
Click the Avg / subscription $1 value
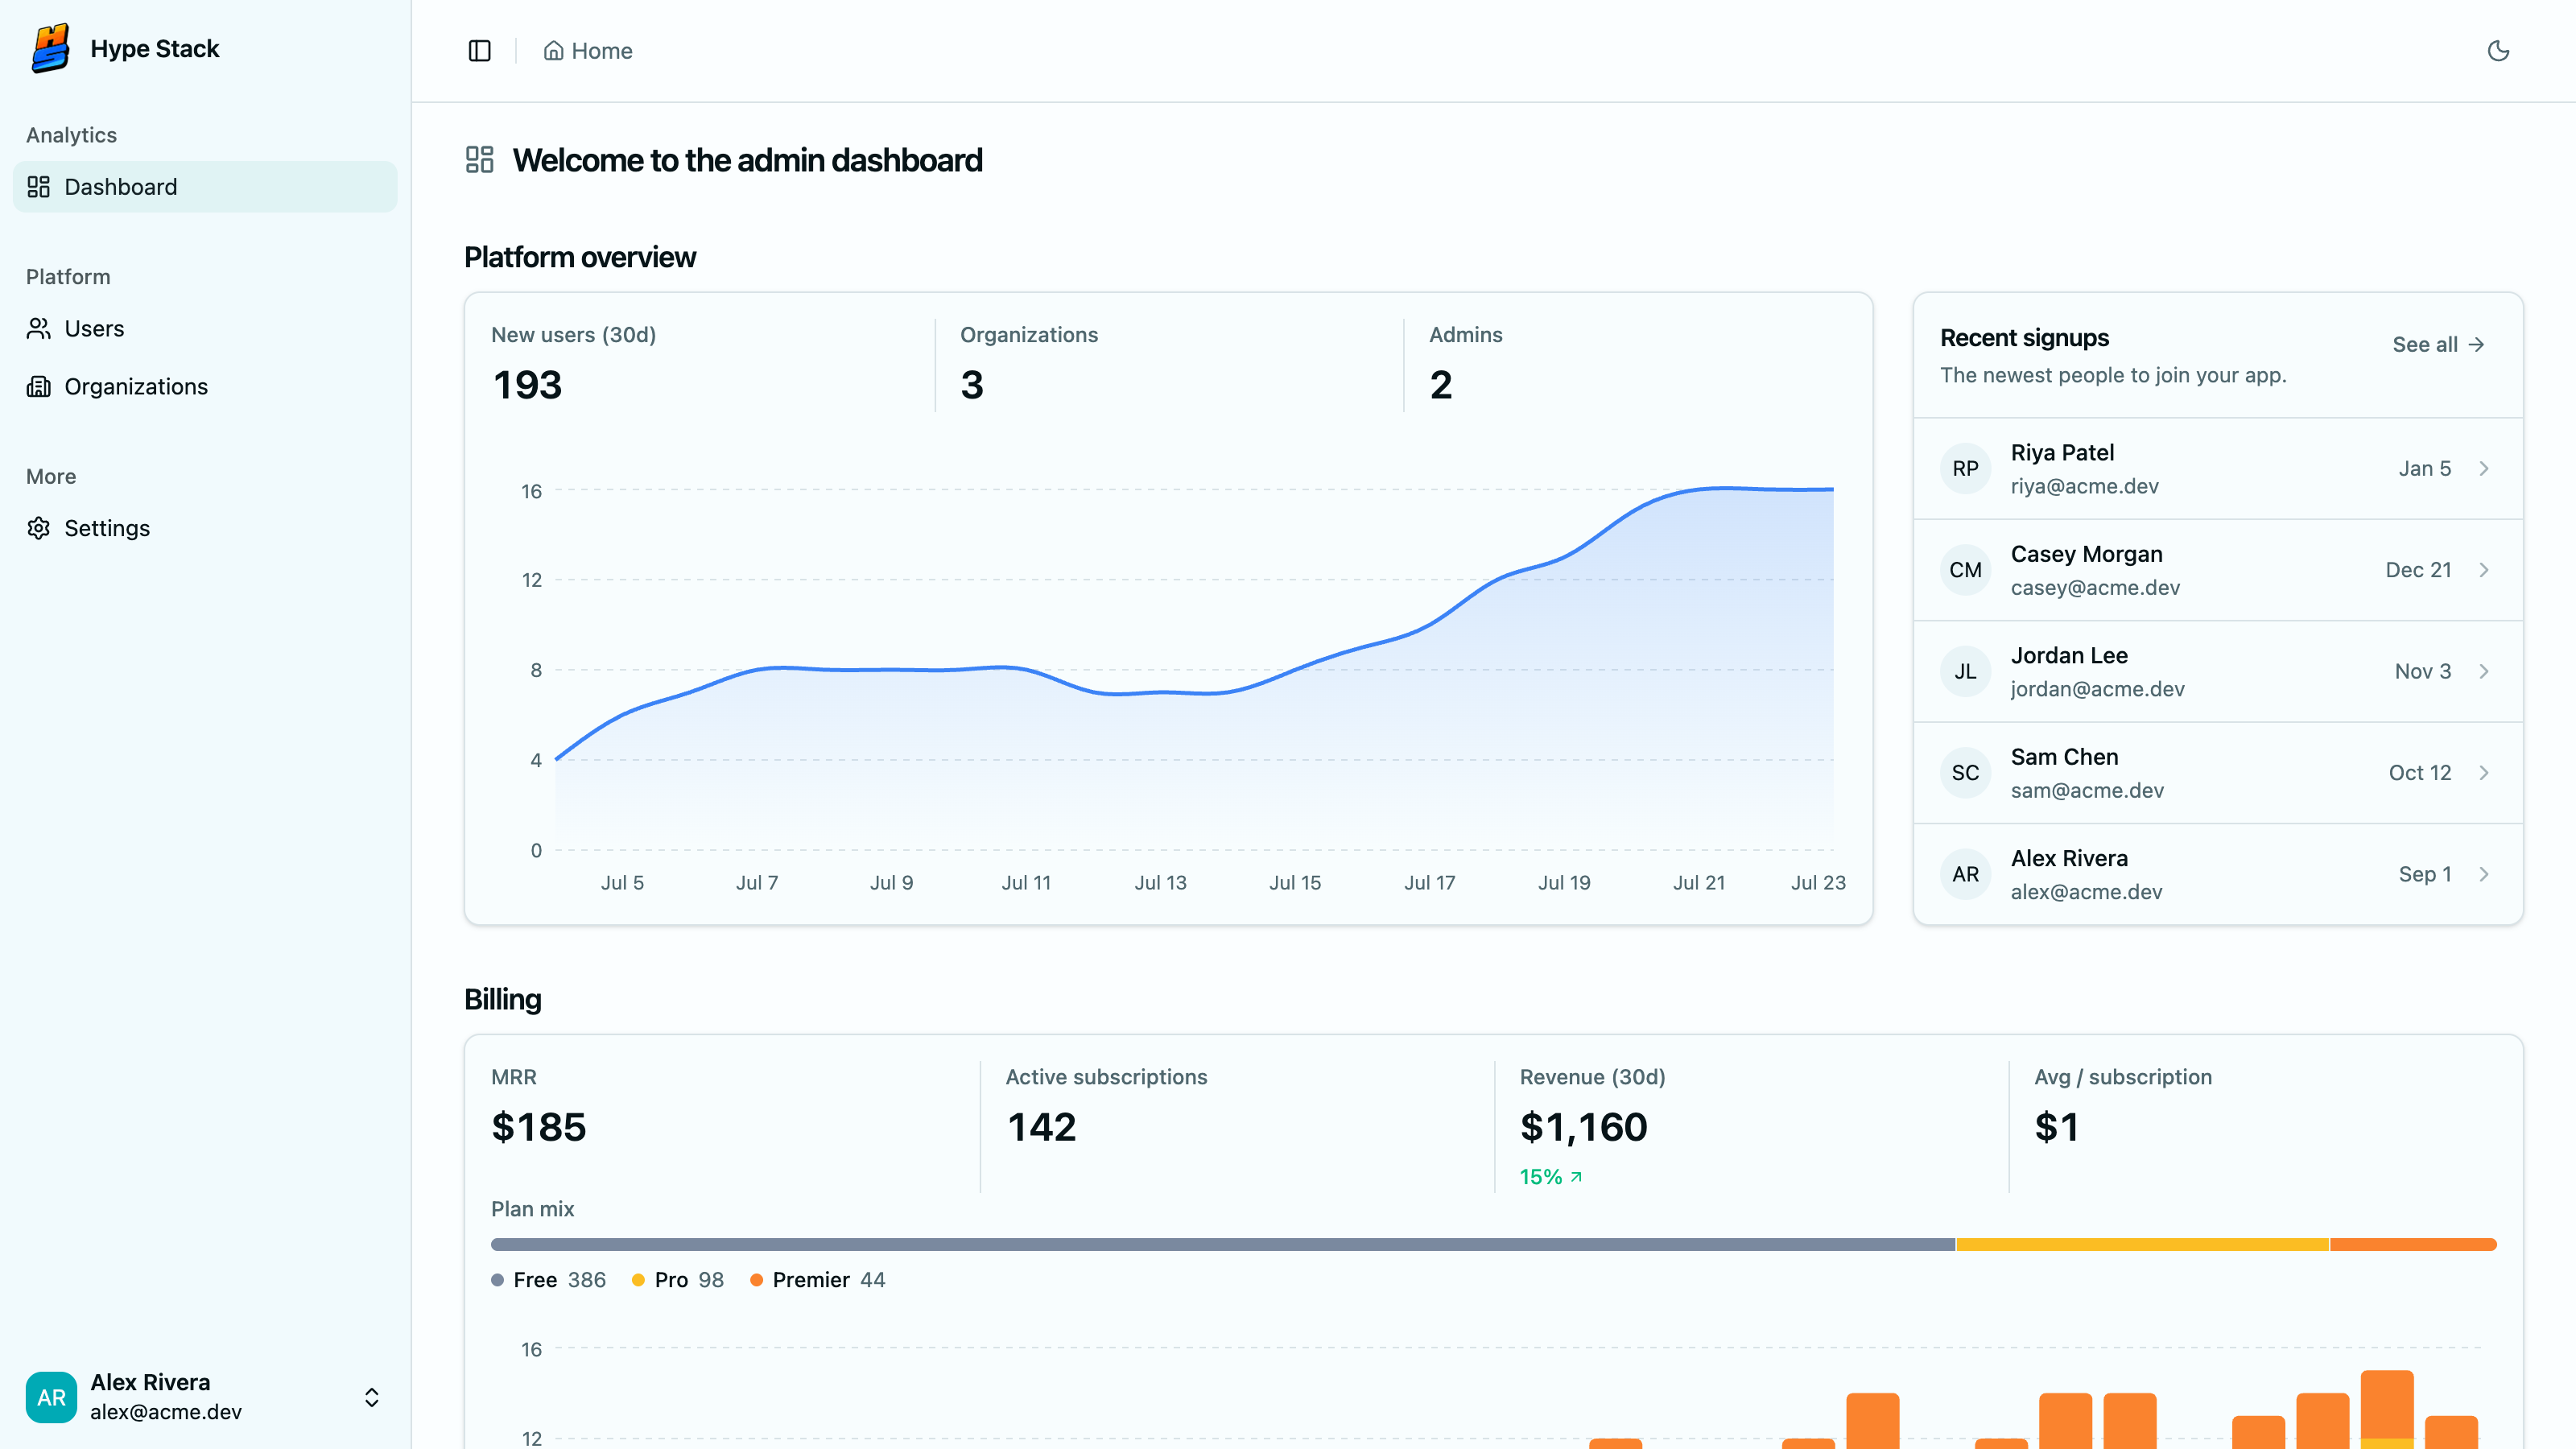2056,1127
